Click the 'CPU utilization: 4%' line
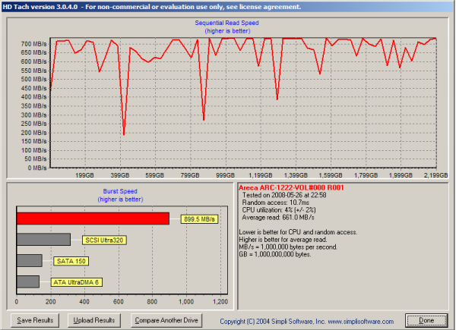The width and height of the screenshot is (456, 330). coord(279,210)
